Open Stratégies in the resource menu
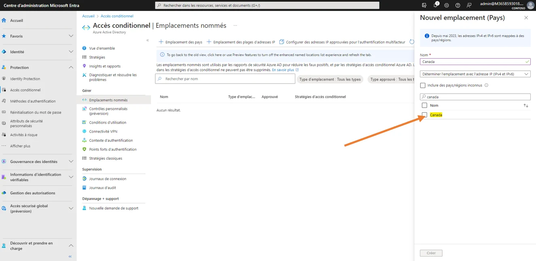 point(97,57)
